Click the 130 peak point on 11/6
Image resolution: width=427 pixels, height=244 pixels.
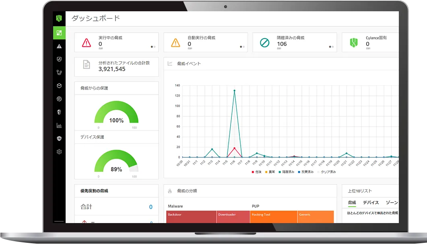(x=235, y=91)
